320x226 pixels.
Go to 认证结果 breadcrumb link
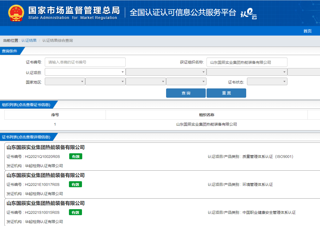29,40
